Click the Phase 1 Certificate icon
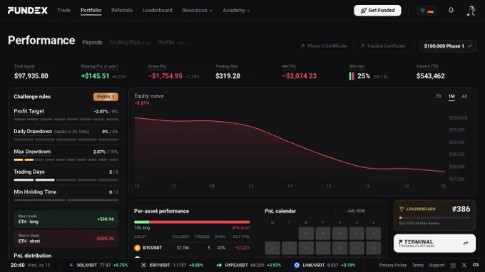Screen dimensions: 485x272 point(302,46)
